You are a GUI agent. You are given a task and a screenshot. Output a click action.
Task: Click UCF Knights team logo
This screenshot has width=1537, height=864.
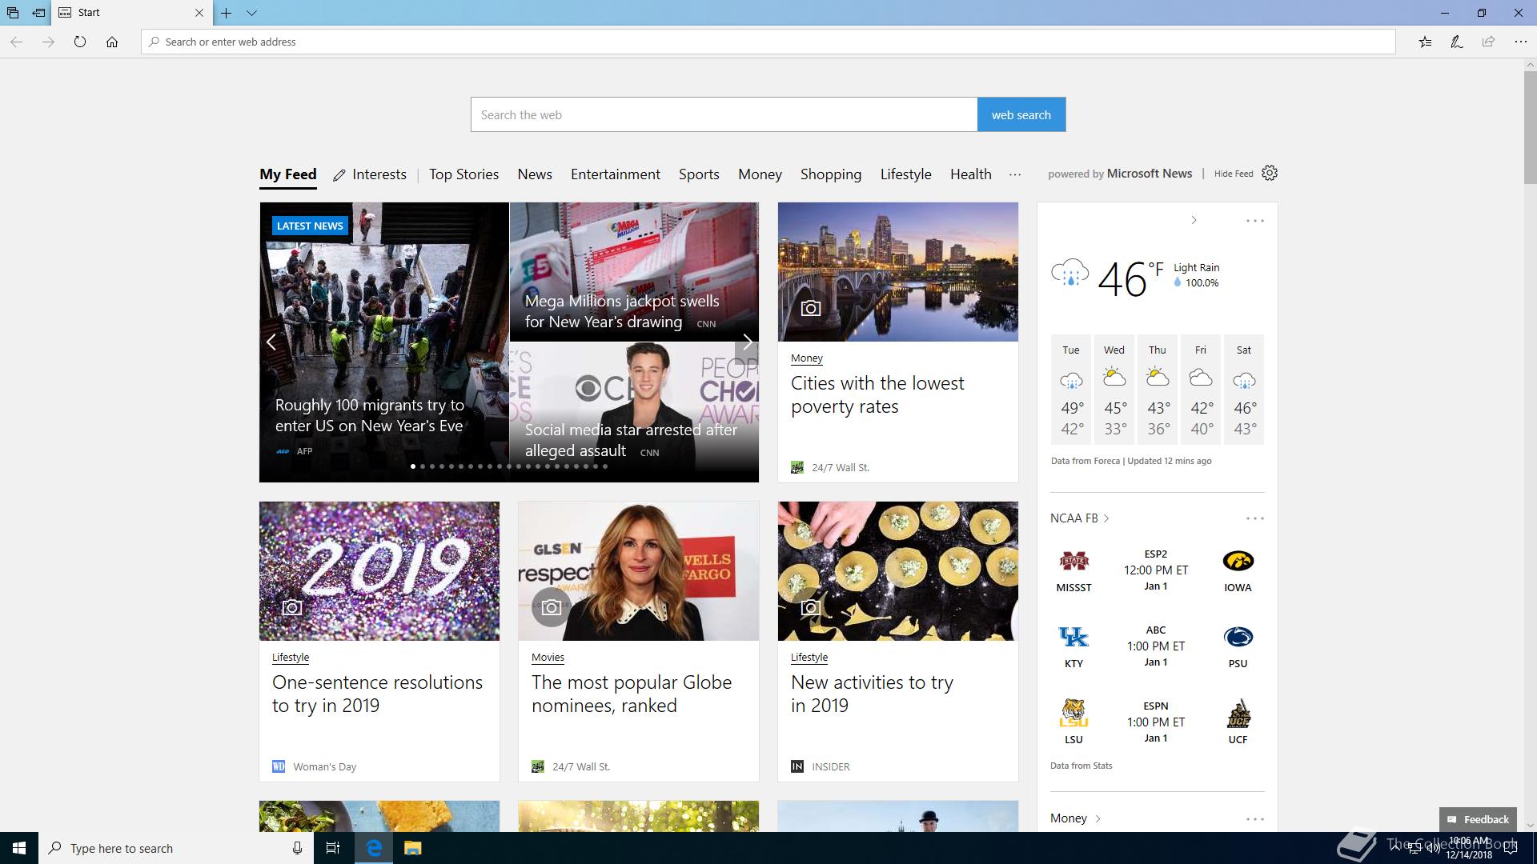(x=1238, y=714)
